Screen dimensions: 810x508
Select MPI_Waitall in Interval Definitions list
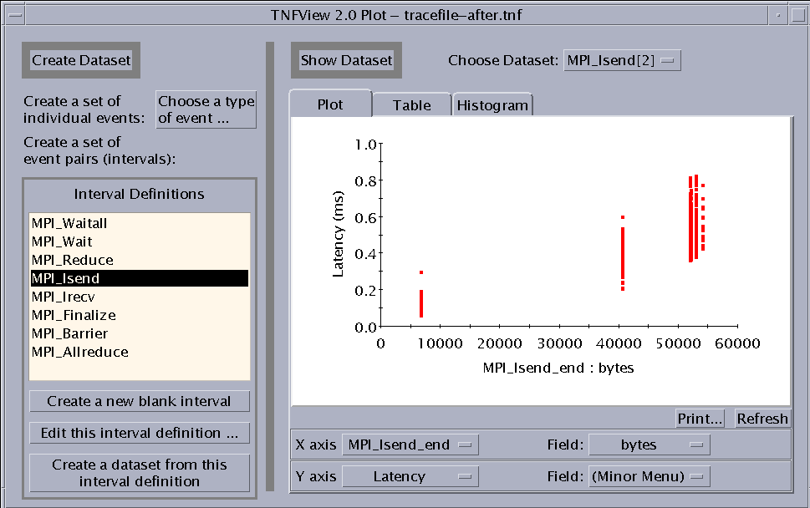click(140, 224)
